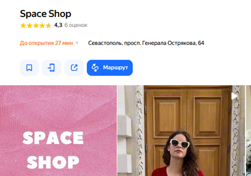251x176 pixels.
Task: Click the first yellow rating star
Action: click(23, 26)
